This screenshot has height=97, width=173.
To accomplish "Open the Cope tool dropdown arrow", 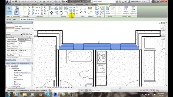I will [x=39, y=8].
